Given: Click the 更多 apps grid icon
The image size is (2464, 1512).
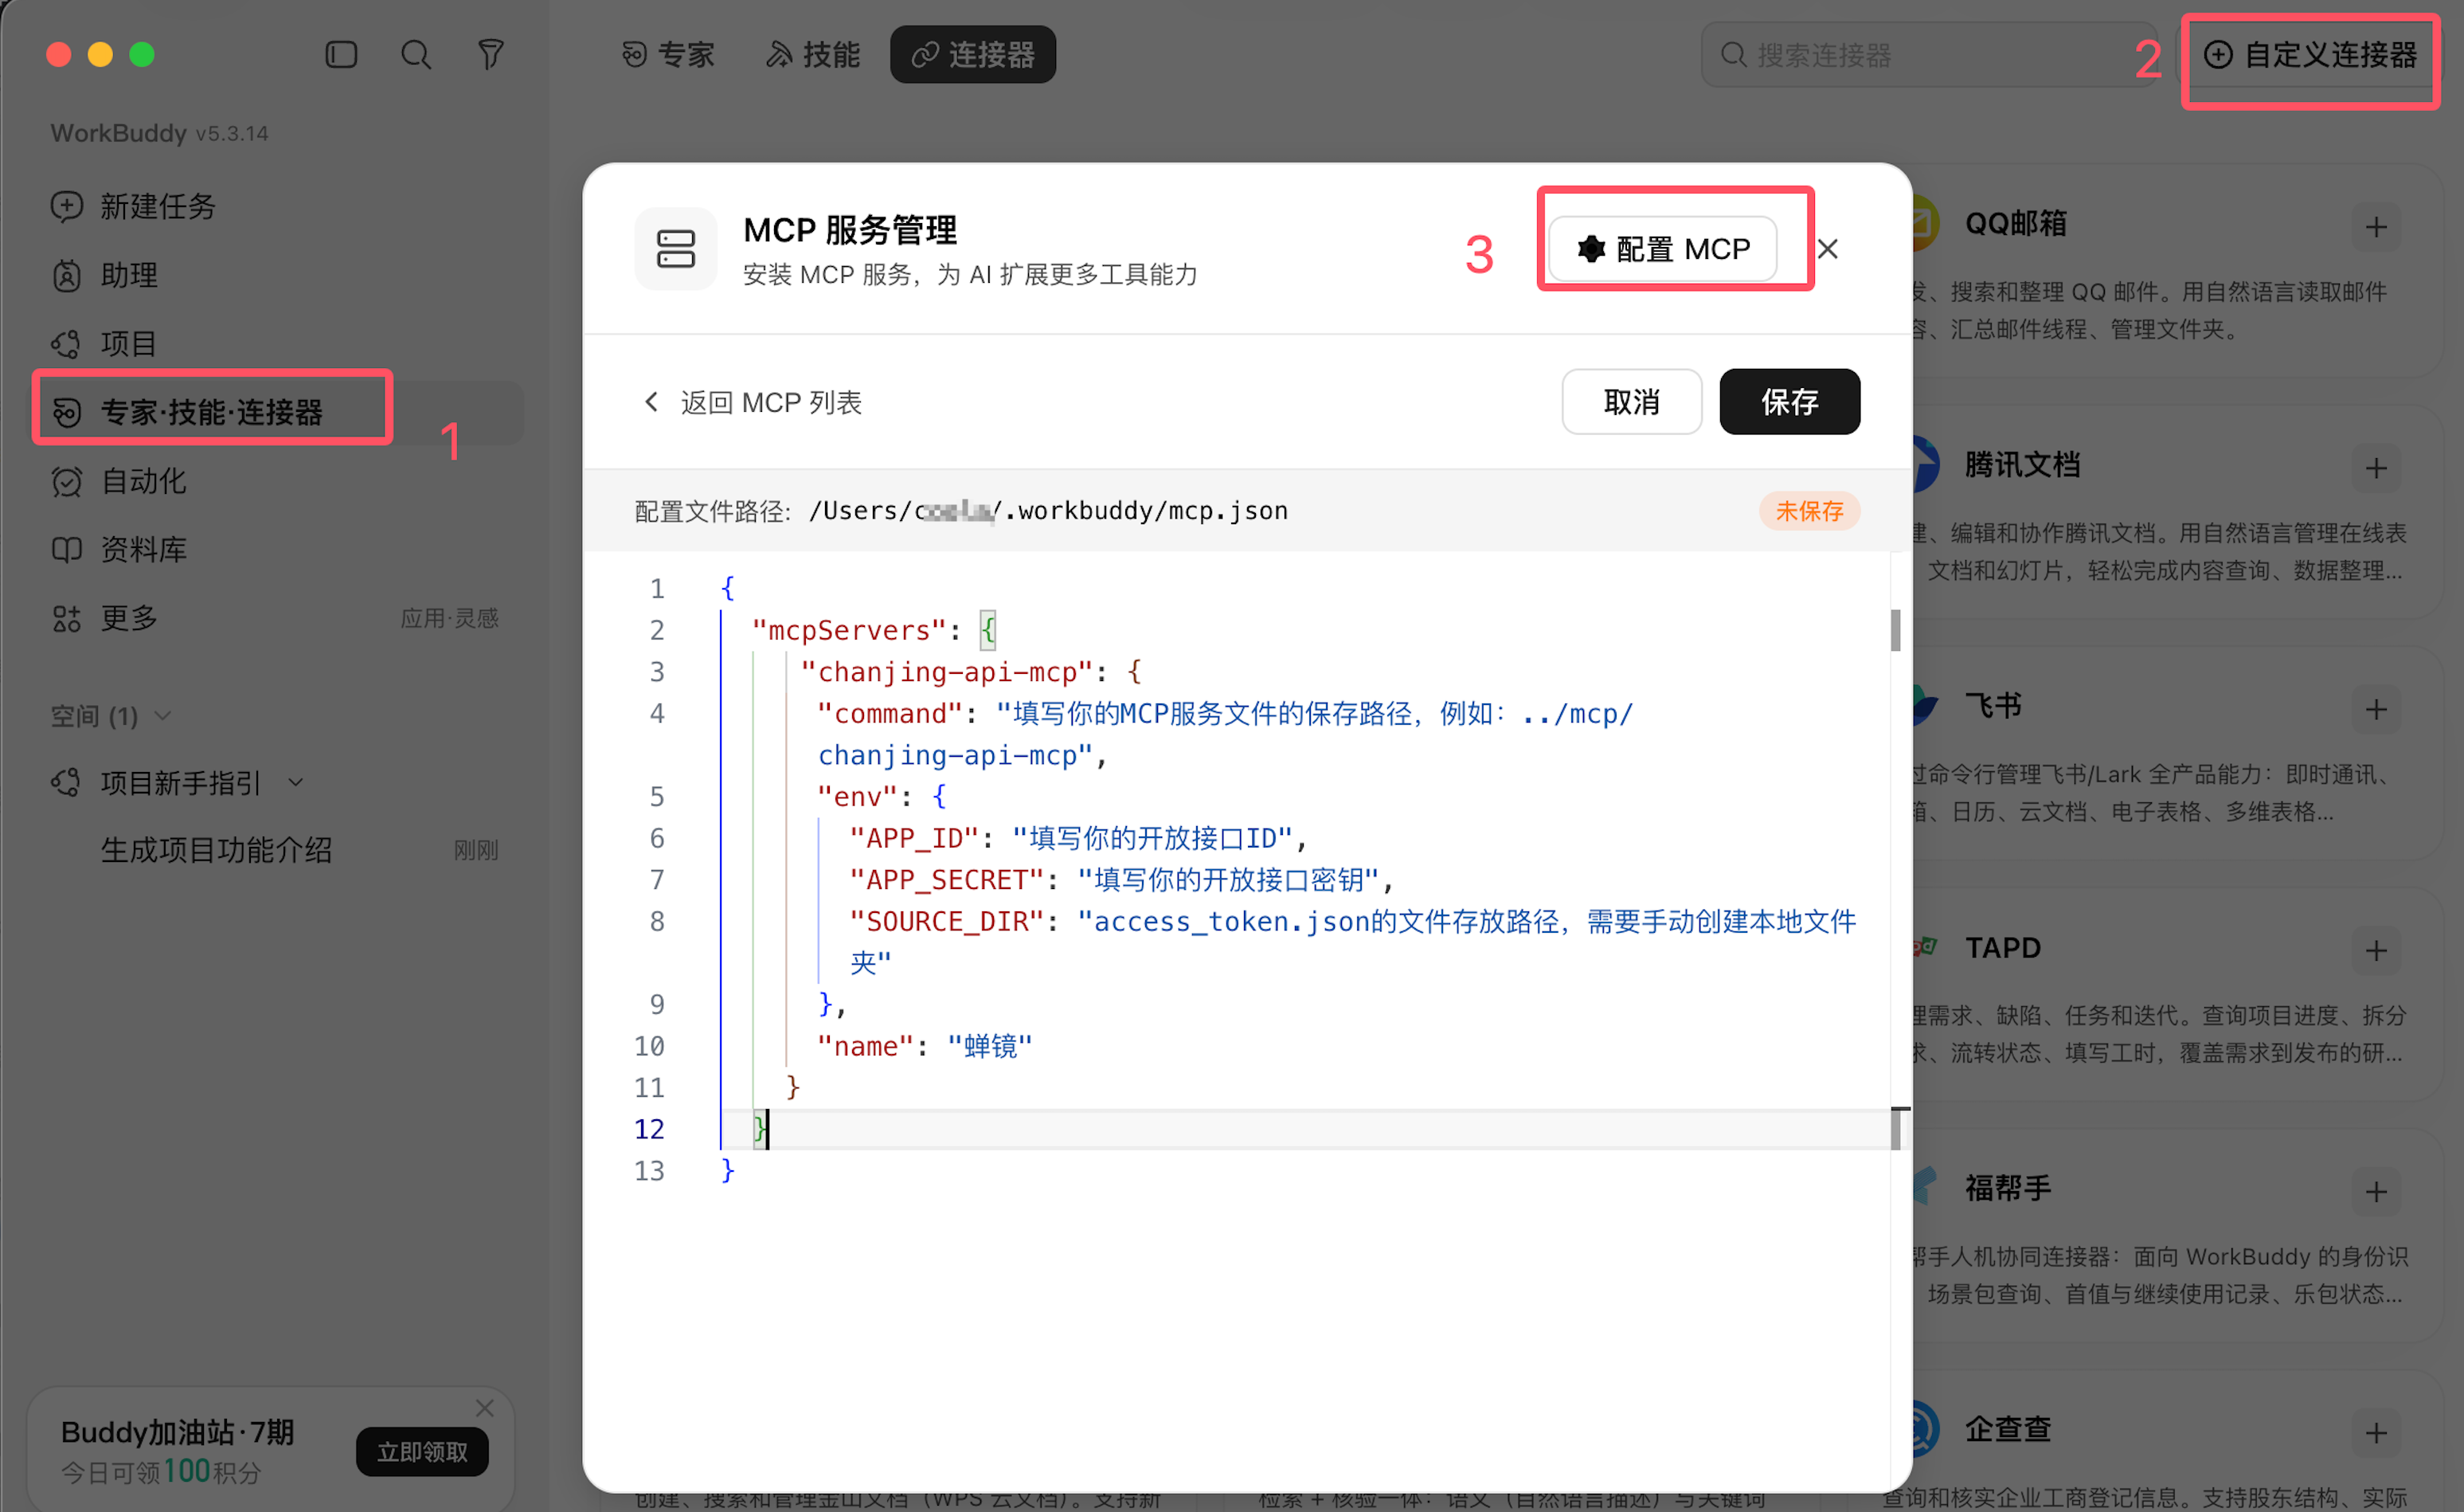Looking at the screenshot, I should 67,618.
